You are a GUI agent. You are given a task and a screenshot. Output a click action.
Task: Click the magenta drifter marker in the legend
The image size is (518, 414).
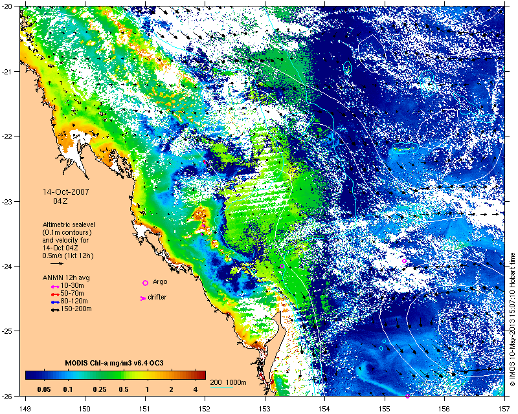pyautogui.click(x=143, y=298)
